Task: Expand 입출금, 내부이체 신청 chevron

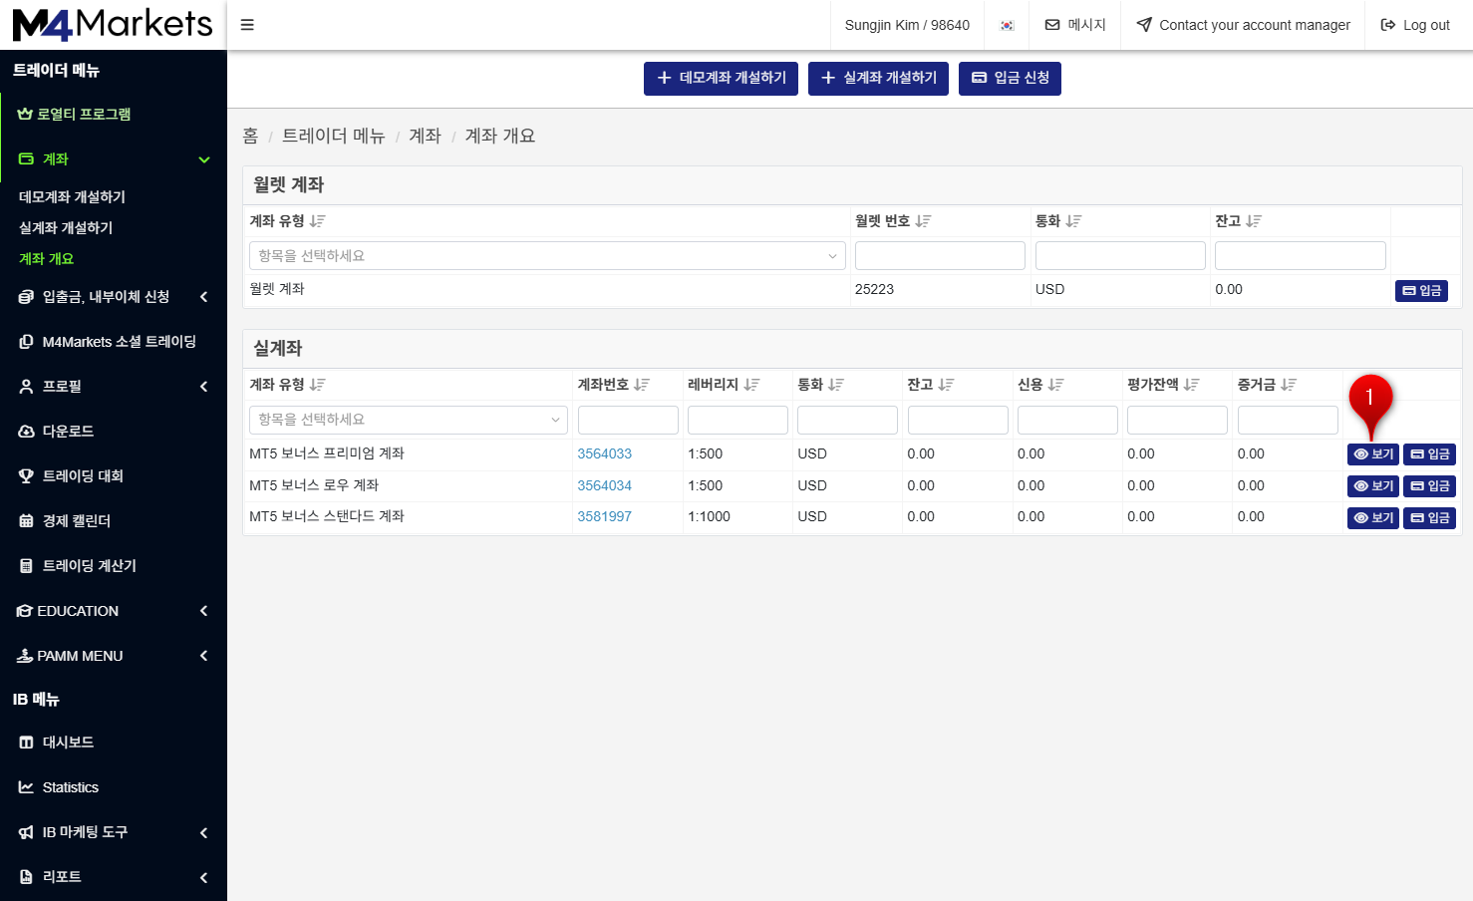Action: point(203,297)
